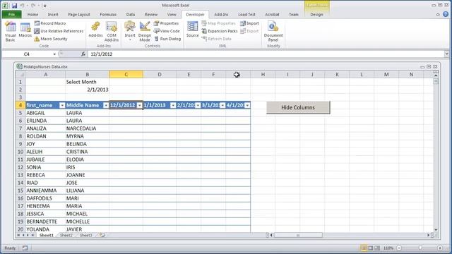
Task: Select column H header
Action: tap(263, 75)
